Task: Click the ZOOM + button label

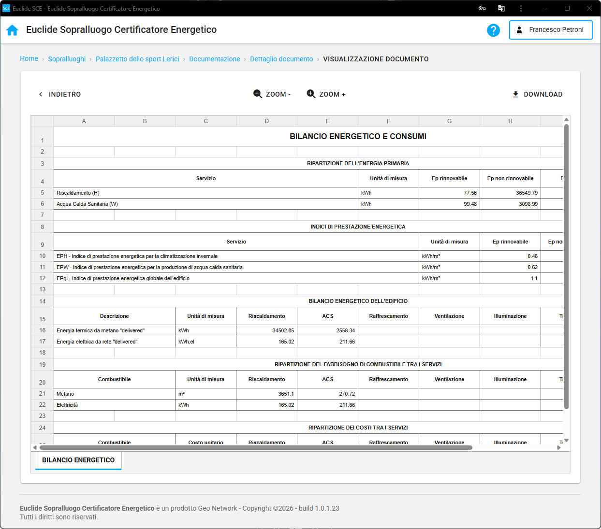Action: coord(332,94)
